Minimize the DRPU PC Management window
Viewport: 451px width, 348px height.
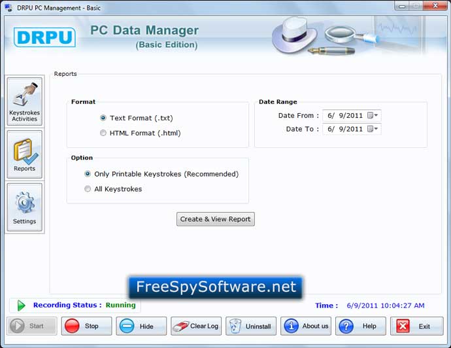[402, 5]
